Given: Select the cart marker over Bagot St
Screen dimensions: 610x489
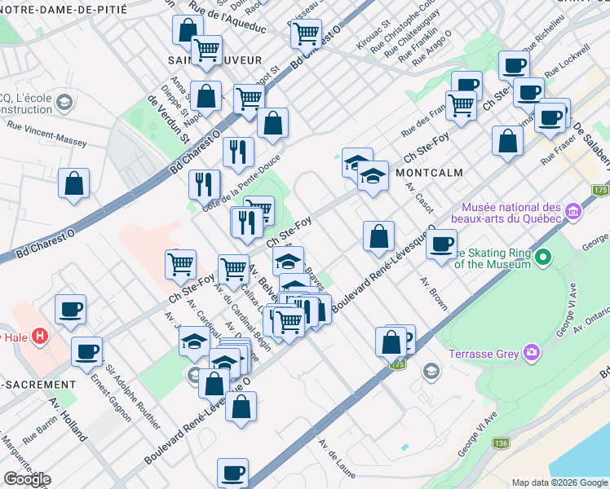Looking at the screenshot, I should (x=250, y=99).
